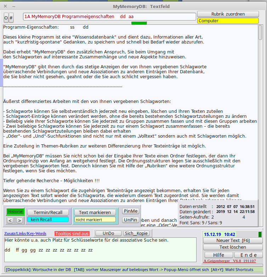Pin the entry with 'PinMe'
The image size is (267, 277).
click(x=131, y=211)
